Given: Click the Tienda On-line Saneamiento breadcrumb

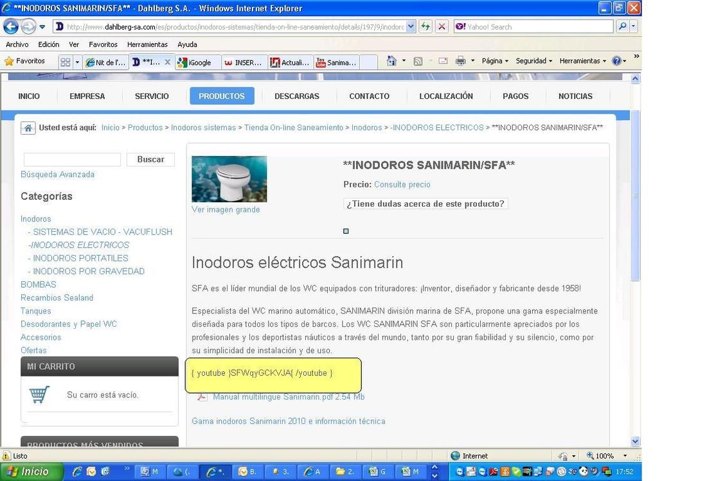Looking at the screenshot, I should (294, 128).
